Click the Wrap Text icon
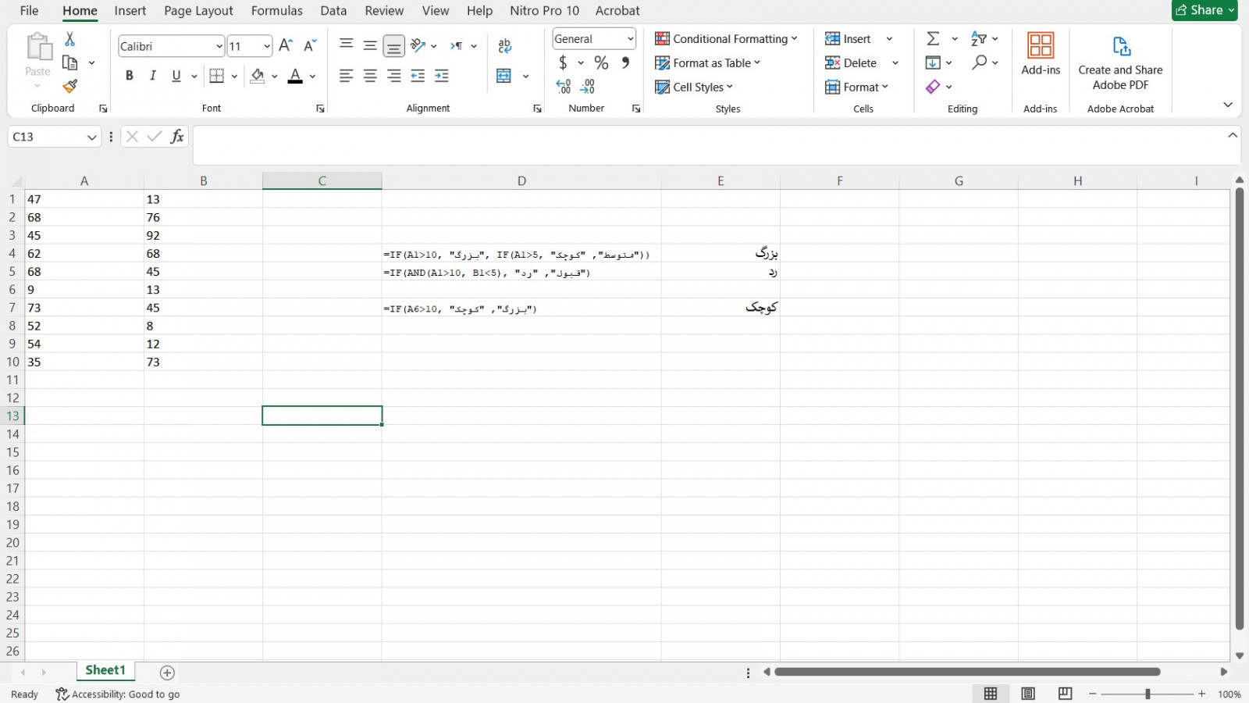 pos(505,46)
